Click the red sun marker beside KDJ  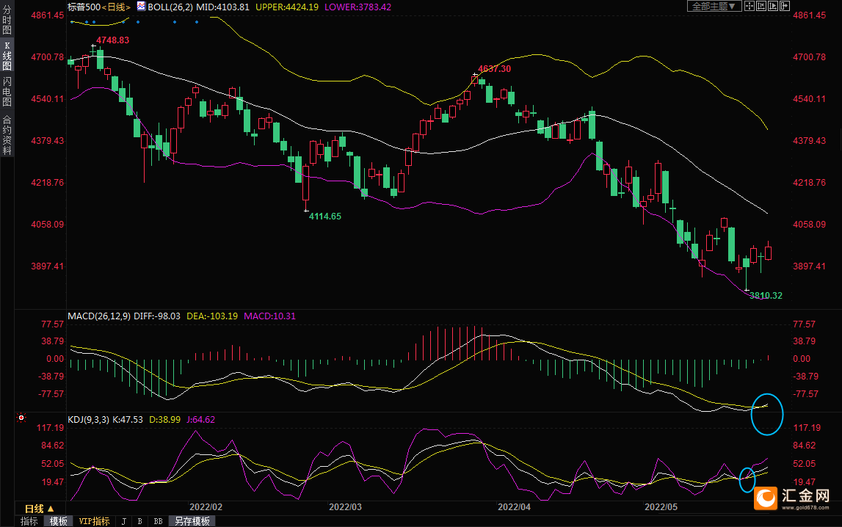[21, 417]
